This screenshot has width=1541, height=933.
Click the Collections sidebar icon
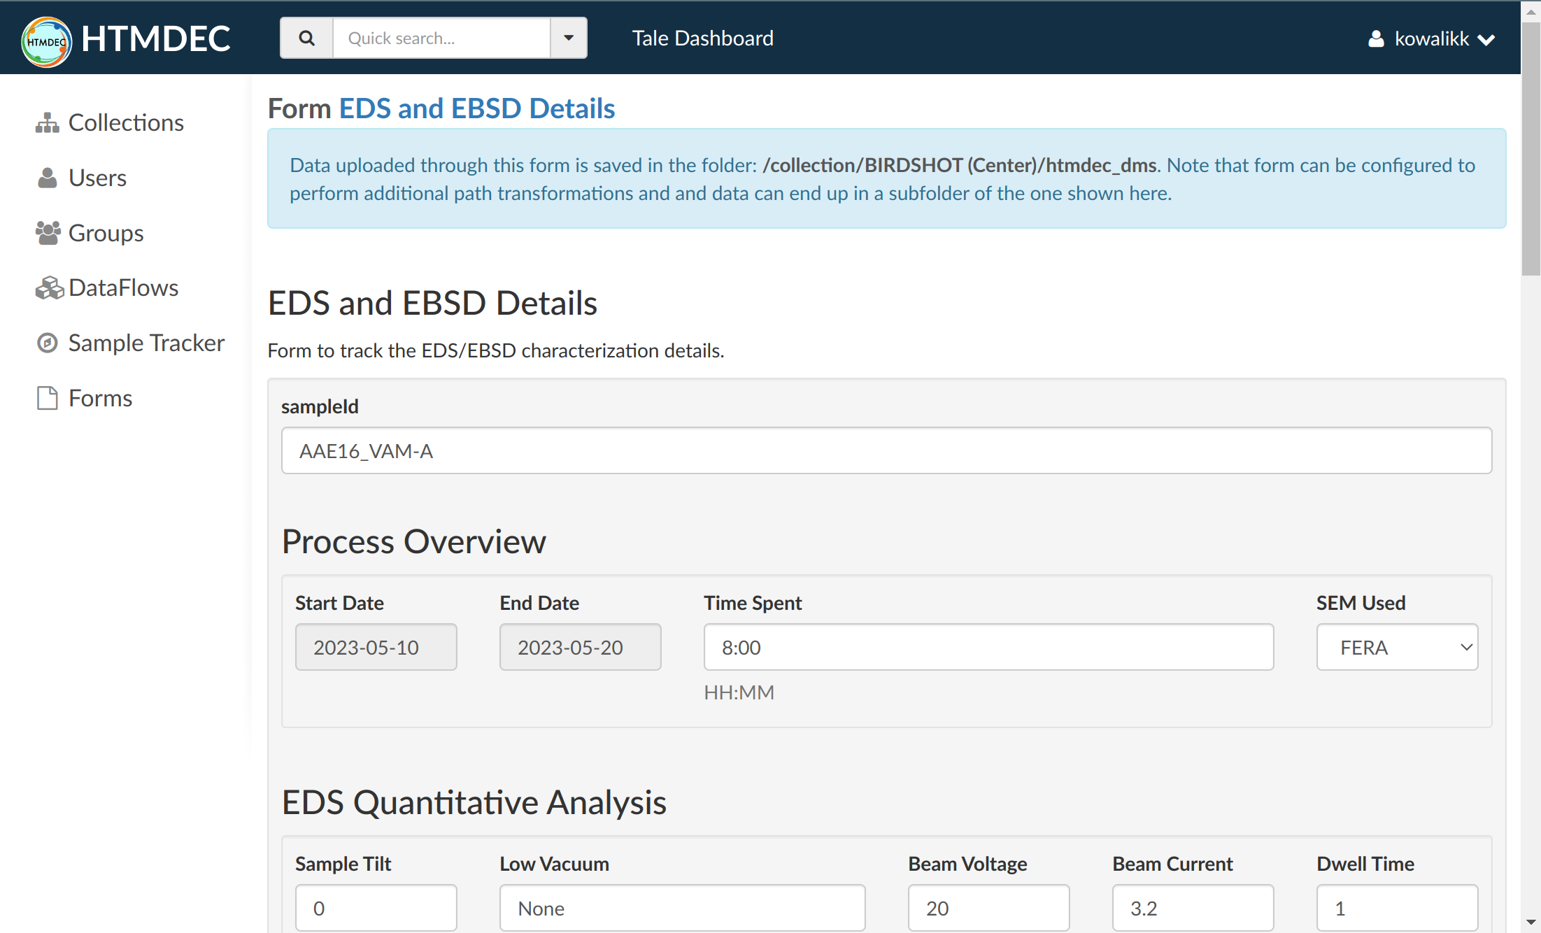pyautogui.click(x=47, y=122)
